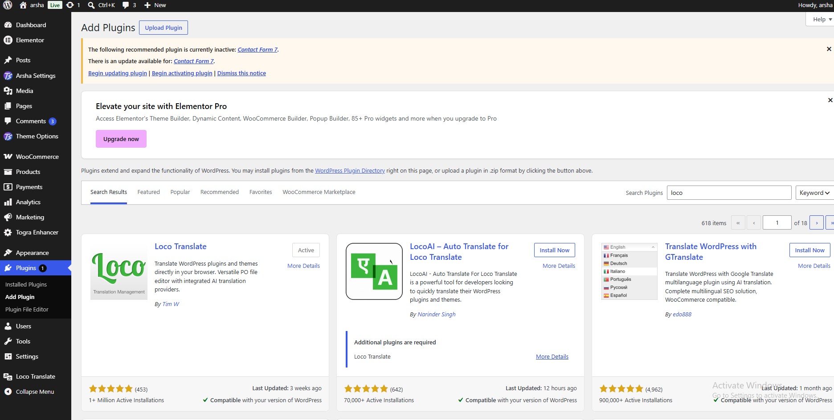Click the Upgrade now button
This screenshot has width=834, height=420.
point(121,139)
